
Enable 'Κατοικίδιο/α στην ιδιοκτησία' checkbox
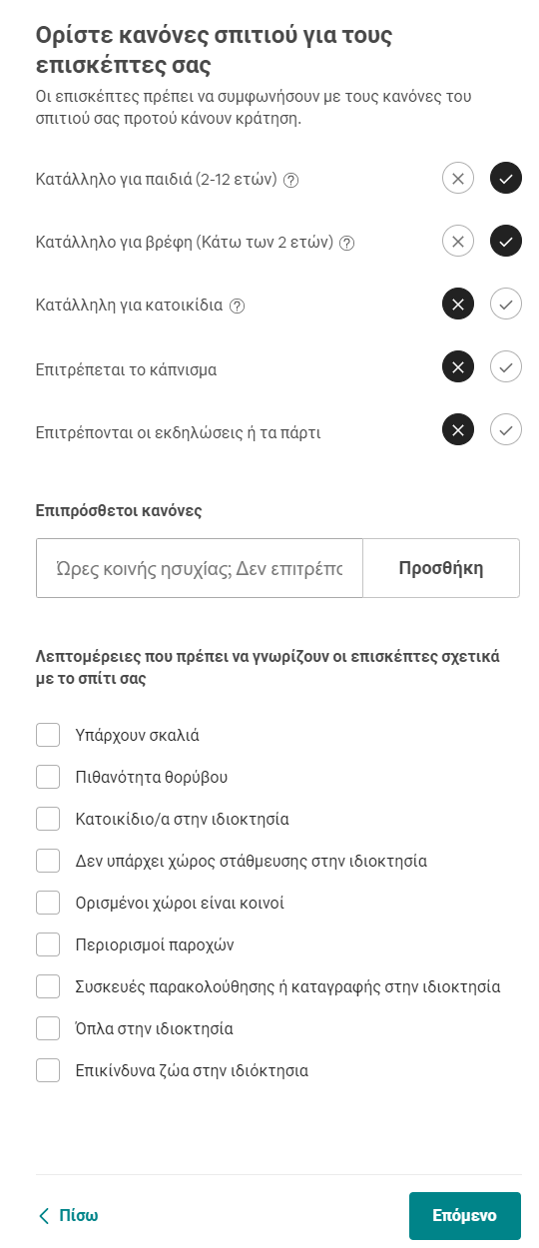point(48,819)
